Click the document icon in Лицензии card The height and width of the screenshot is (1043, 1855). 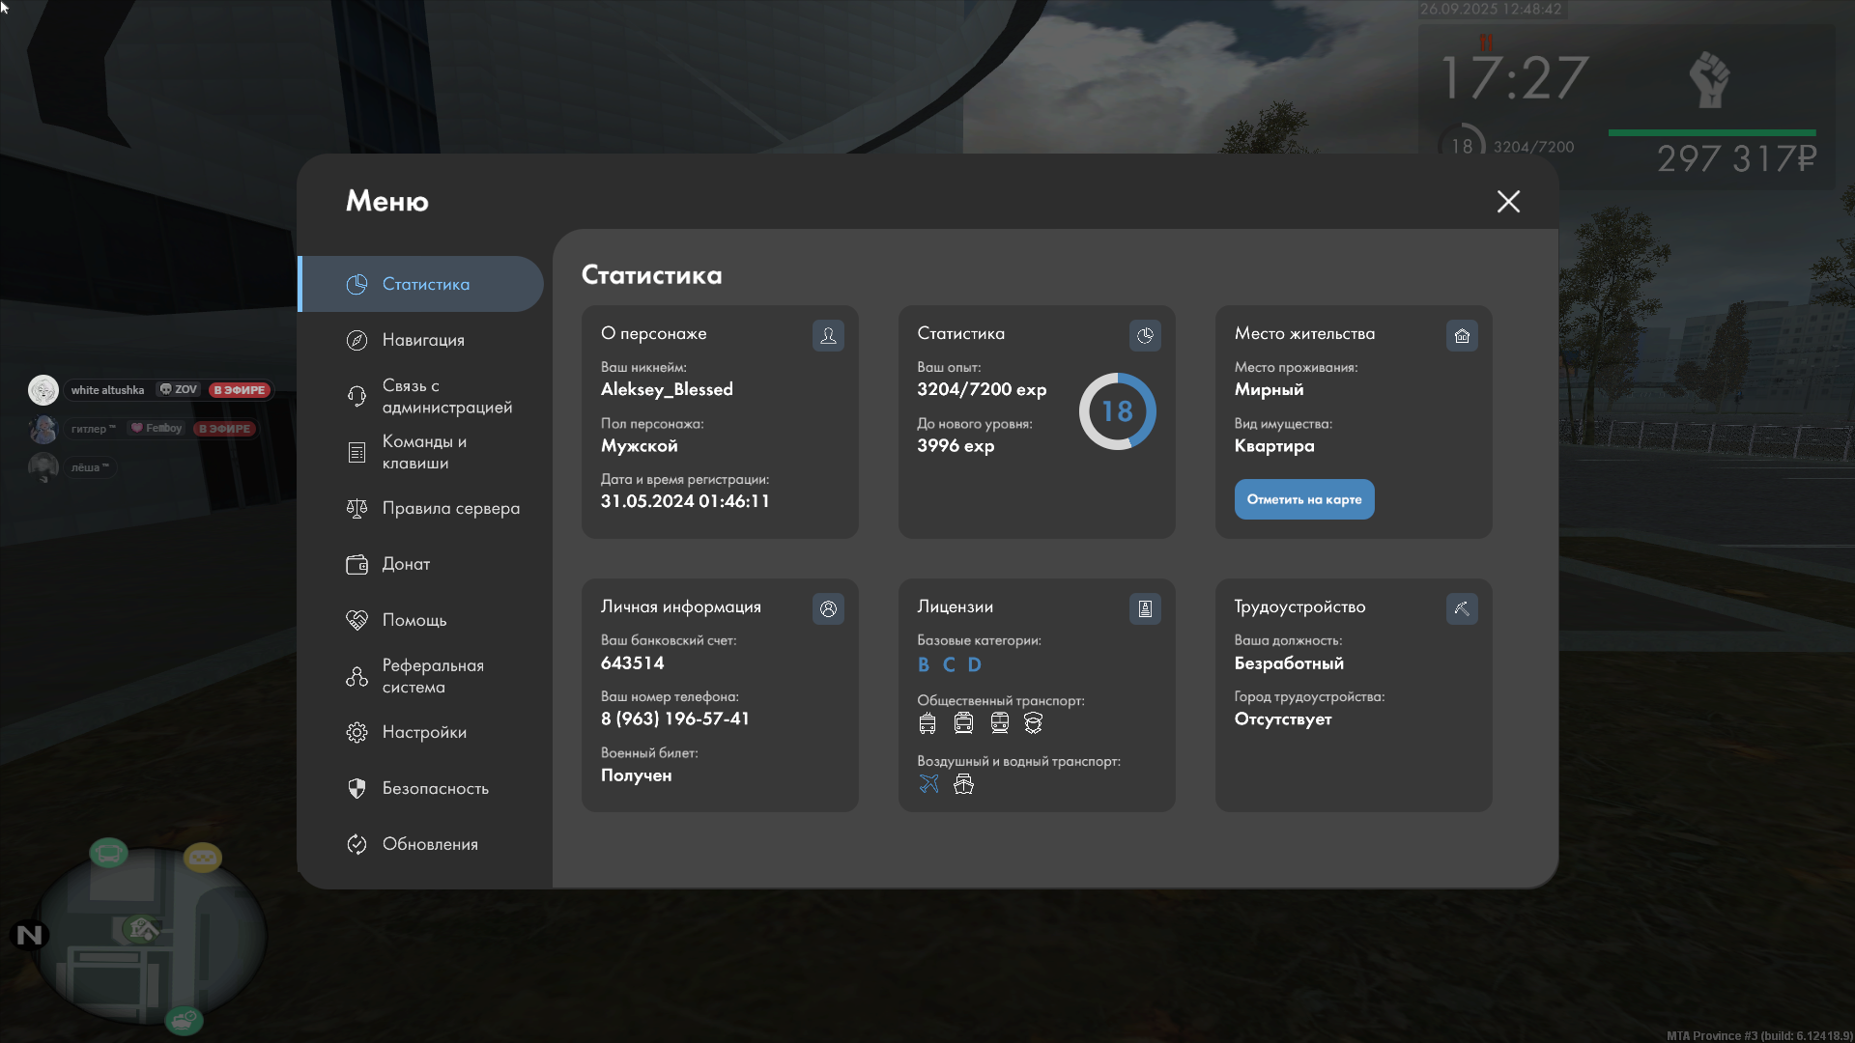1145,608
